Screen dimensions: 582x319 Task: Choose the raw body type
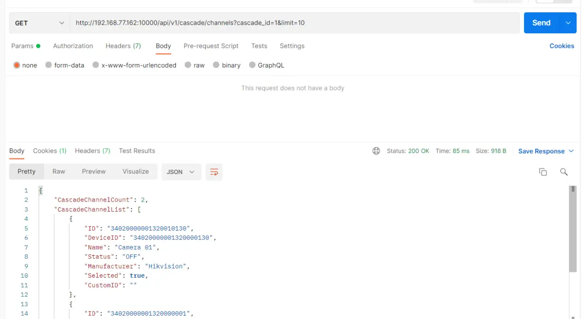tap(188, 65)
